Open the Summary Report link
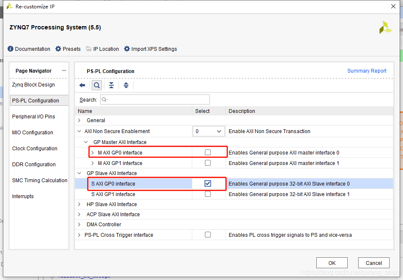 (x=367, y=71)
